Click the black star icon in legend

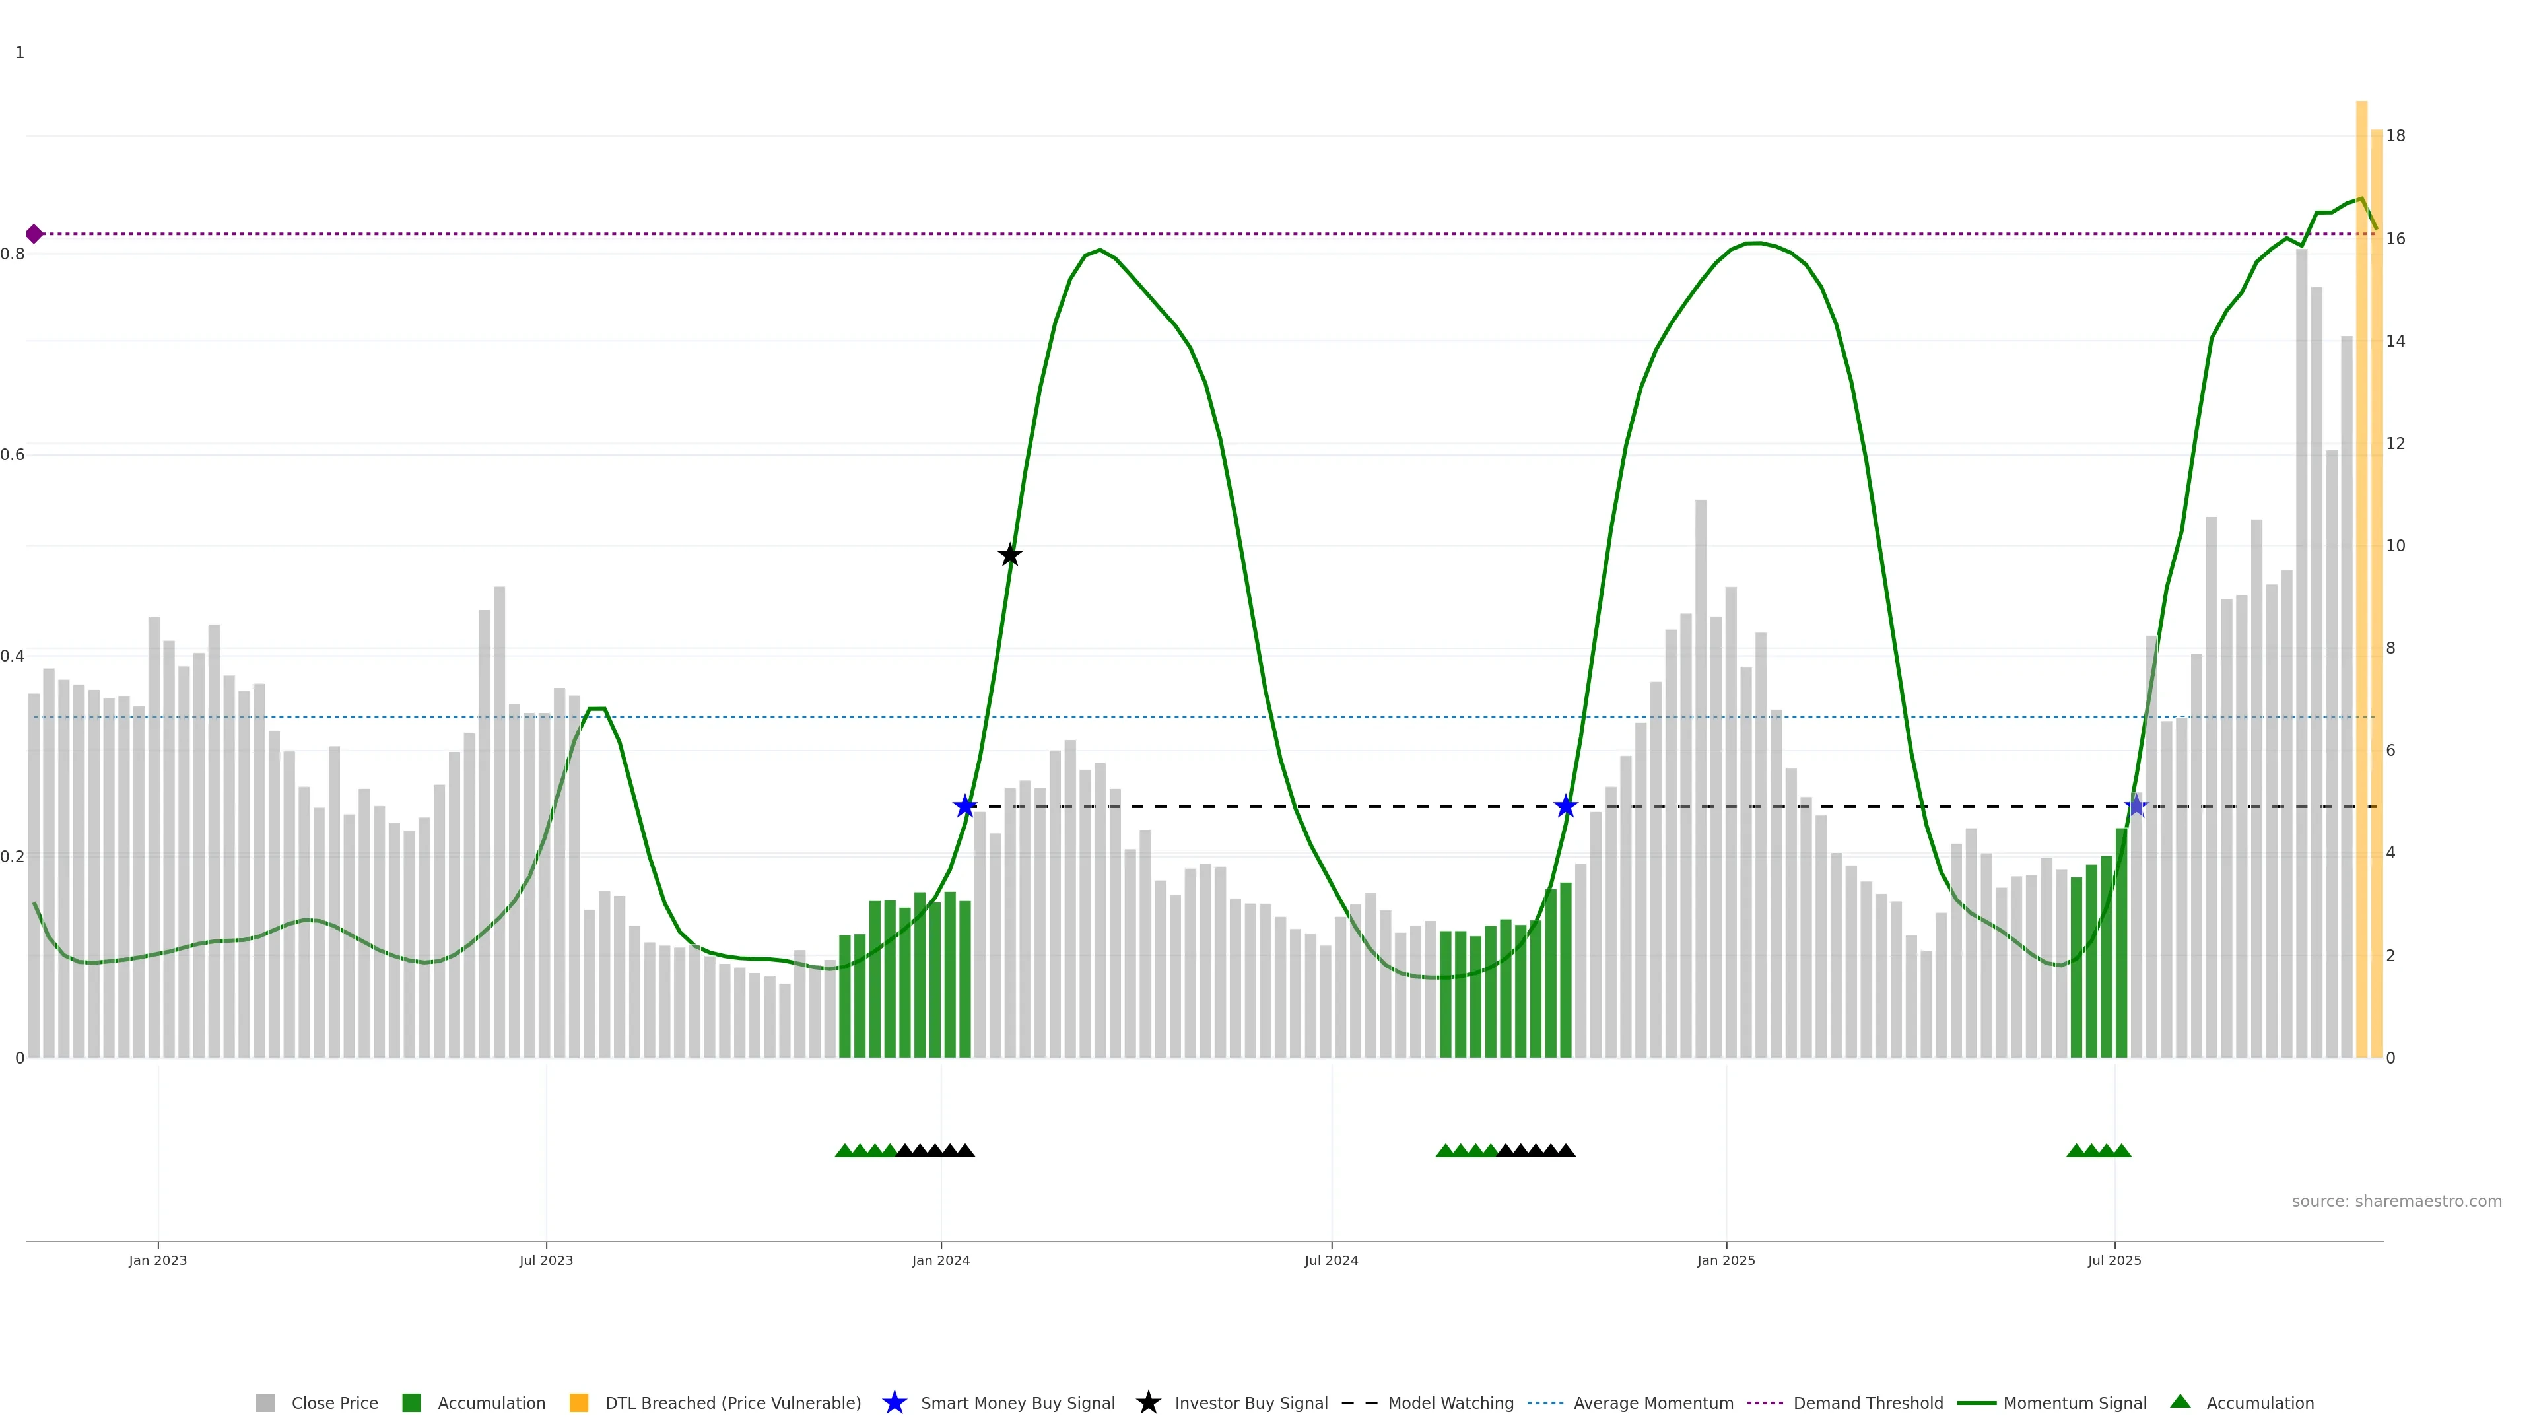[1149, 1404]
